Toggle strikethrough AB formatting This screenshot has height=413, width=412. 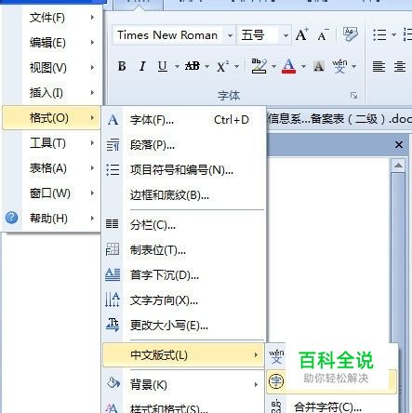pyautogui.click(x=193, y=66)
